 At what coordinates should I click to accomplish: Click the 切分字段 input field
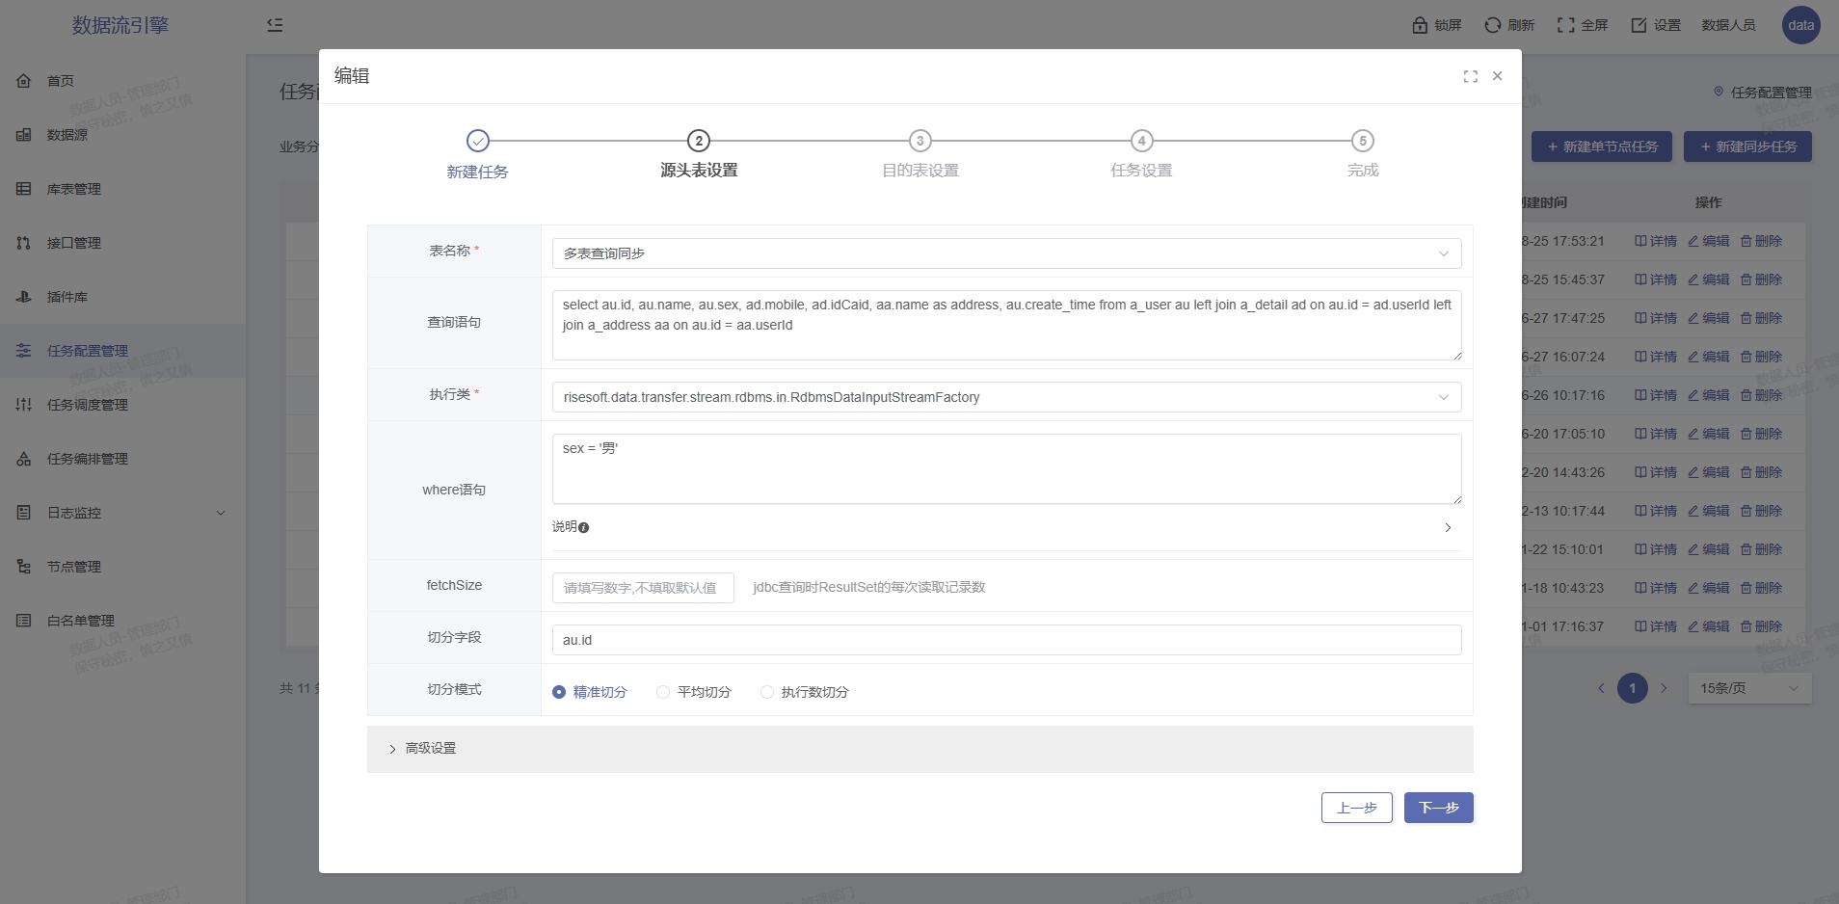1006,640
